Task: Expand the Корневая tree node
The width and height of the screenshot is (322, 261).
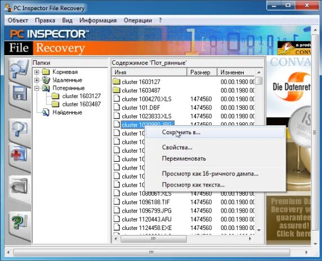Action: click(37, 72)
